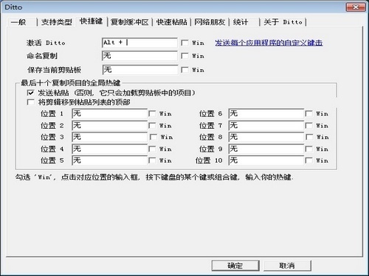Click the 位置 3 hotkey field
Viewport: 369px width, 276px height.
pos(109,137)
